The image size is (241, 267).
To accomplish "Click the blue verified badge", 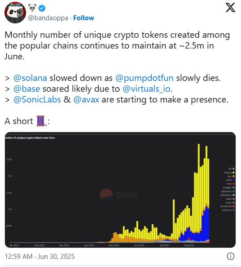I will (42, 8).
